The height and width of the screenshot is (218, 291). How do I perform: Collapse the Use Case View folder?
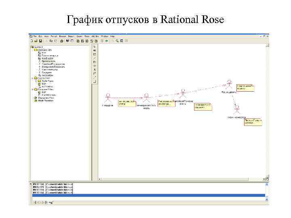pos(33,50)
